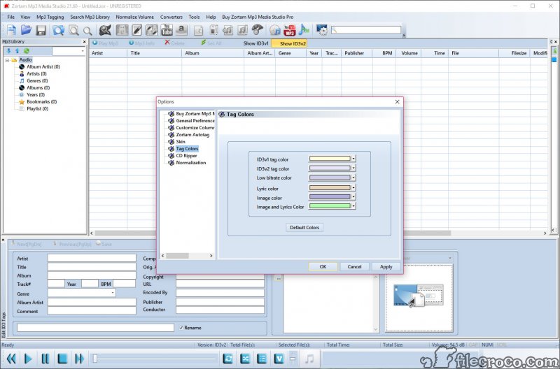Open the Converters menu

point(171,17)
